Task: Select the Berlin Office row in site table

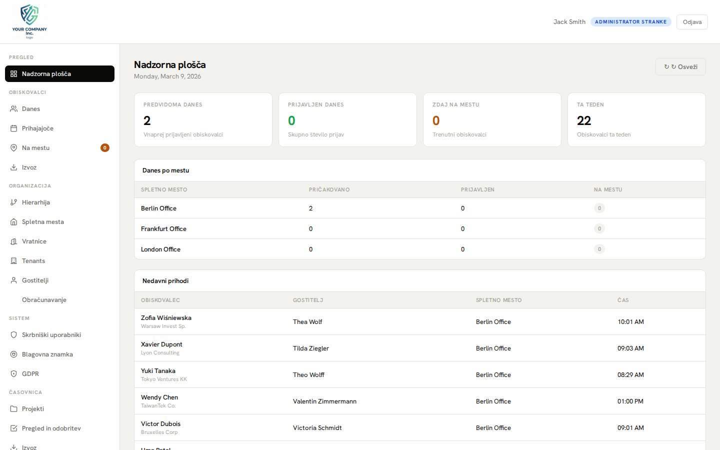Action: [158, 208]
